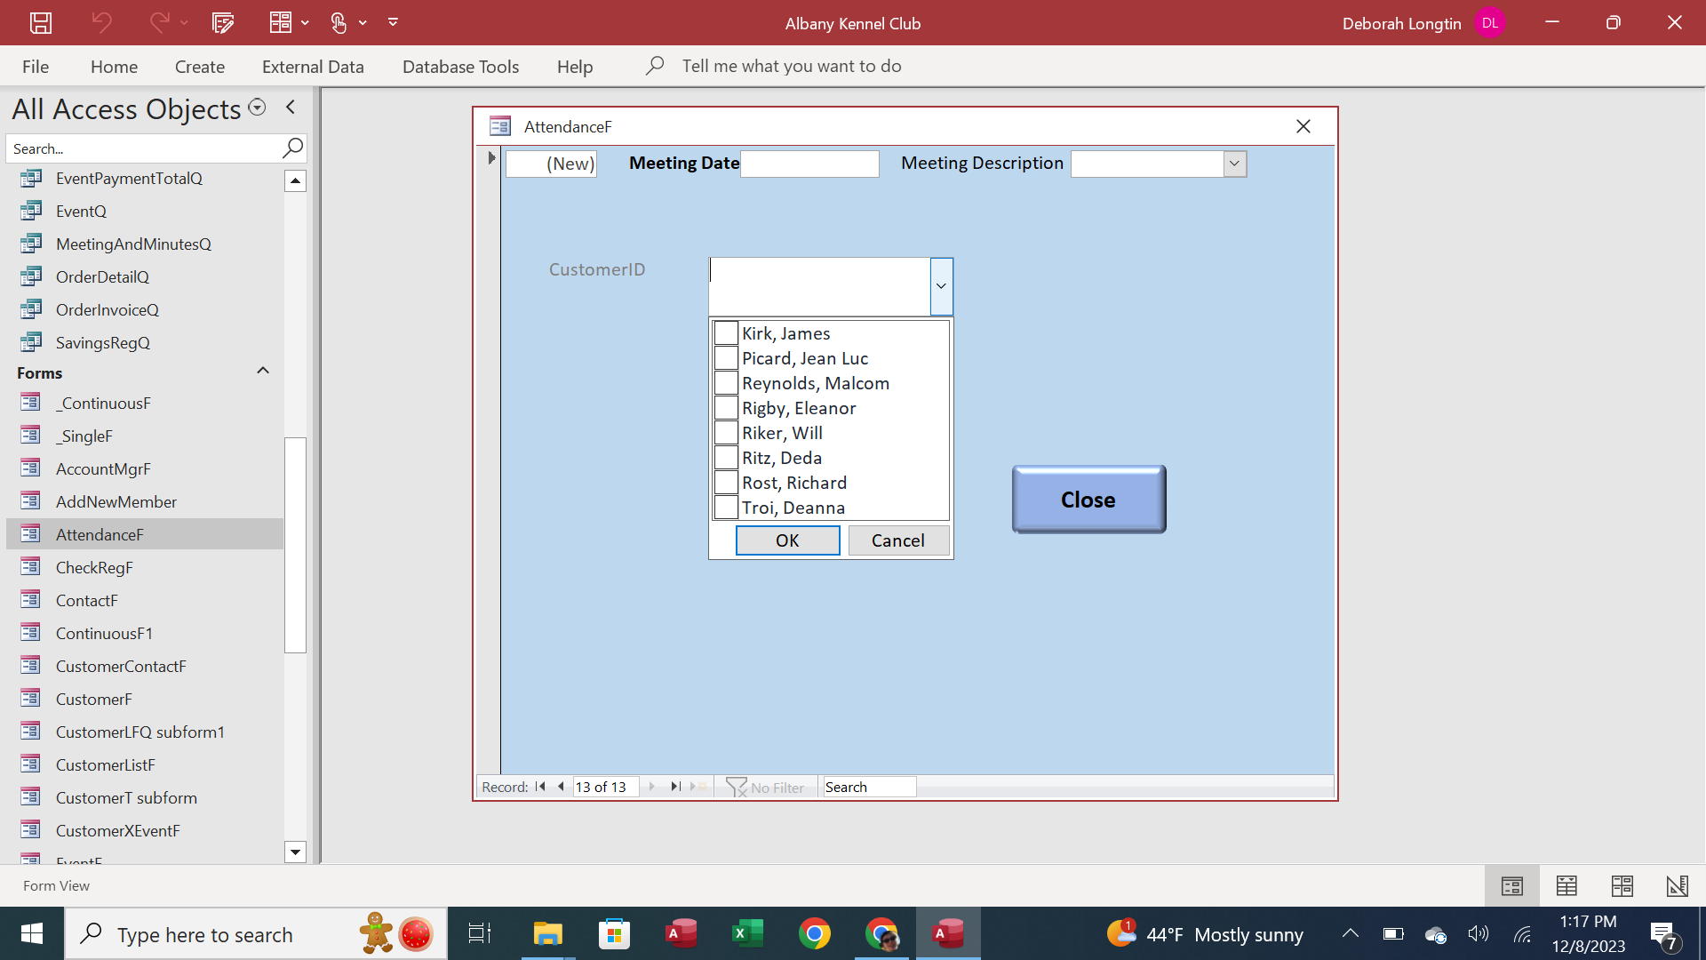
Task: Switch to Design View in status bar
Action: pos(1678,886)
